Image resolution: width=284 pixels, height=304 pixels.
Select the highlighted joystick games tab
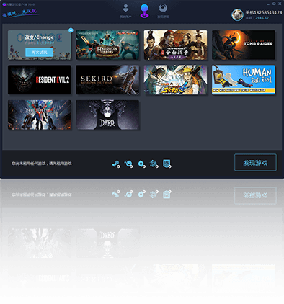point(144,11)
